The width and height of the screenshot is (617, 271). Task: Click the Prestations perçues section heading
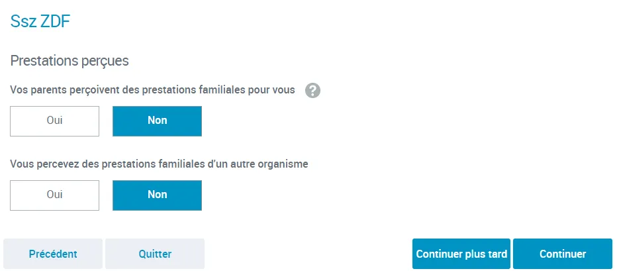70,61
